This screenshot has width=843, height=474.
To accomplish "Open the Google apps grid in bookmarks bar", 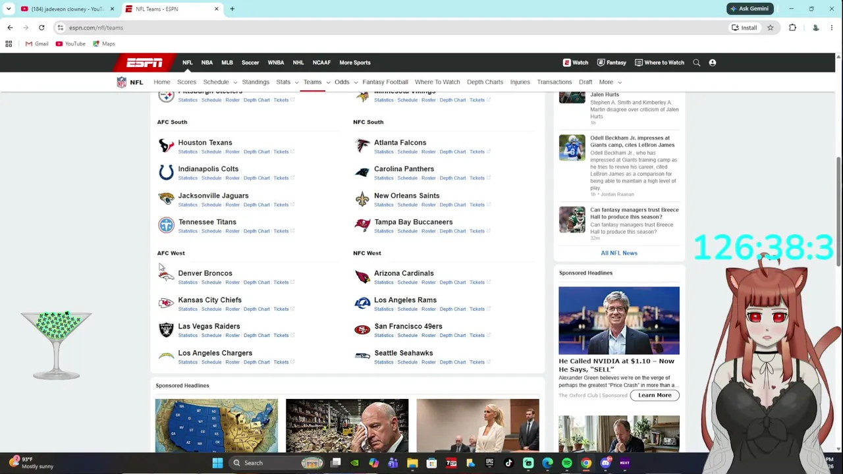I will pos(9,44).
